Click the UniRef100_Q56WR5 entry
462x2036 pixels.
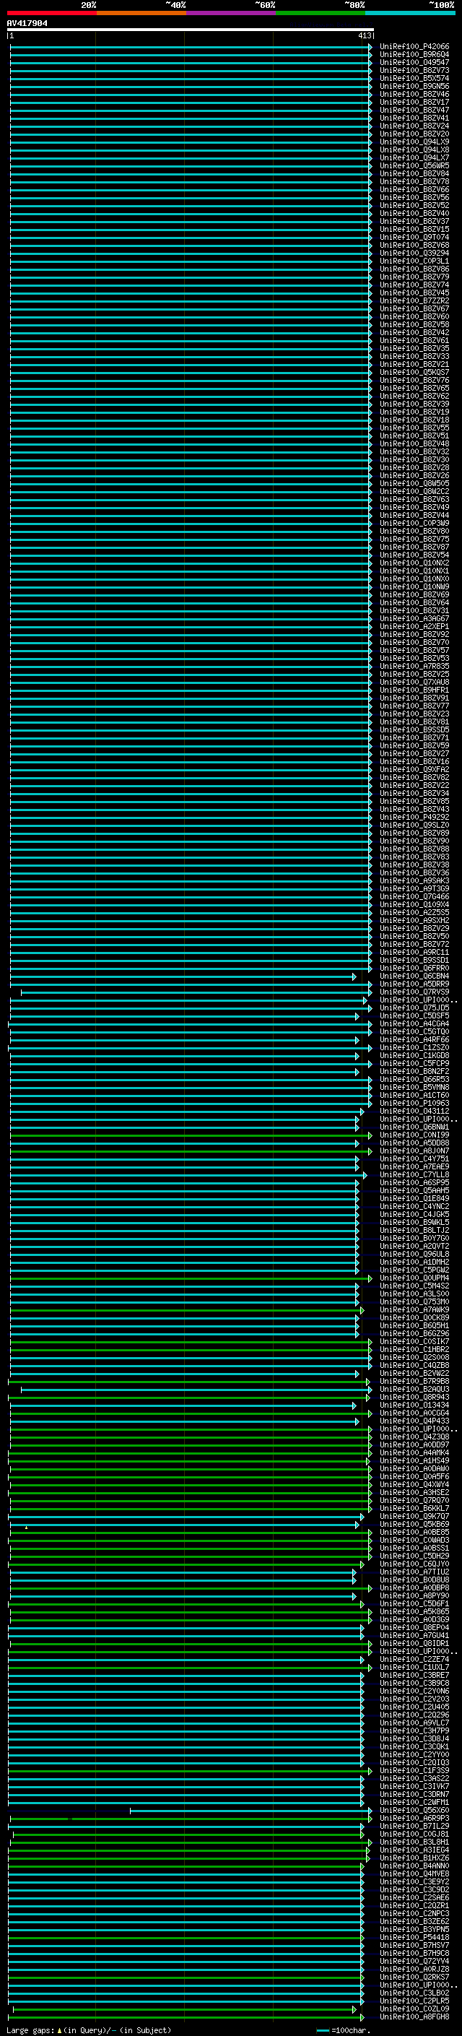click(414, 166)
